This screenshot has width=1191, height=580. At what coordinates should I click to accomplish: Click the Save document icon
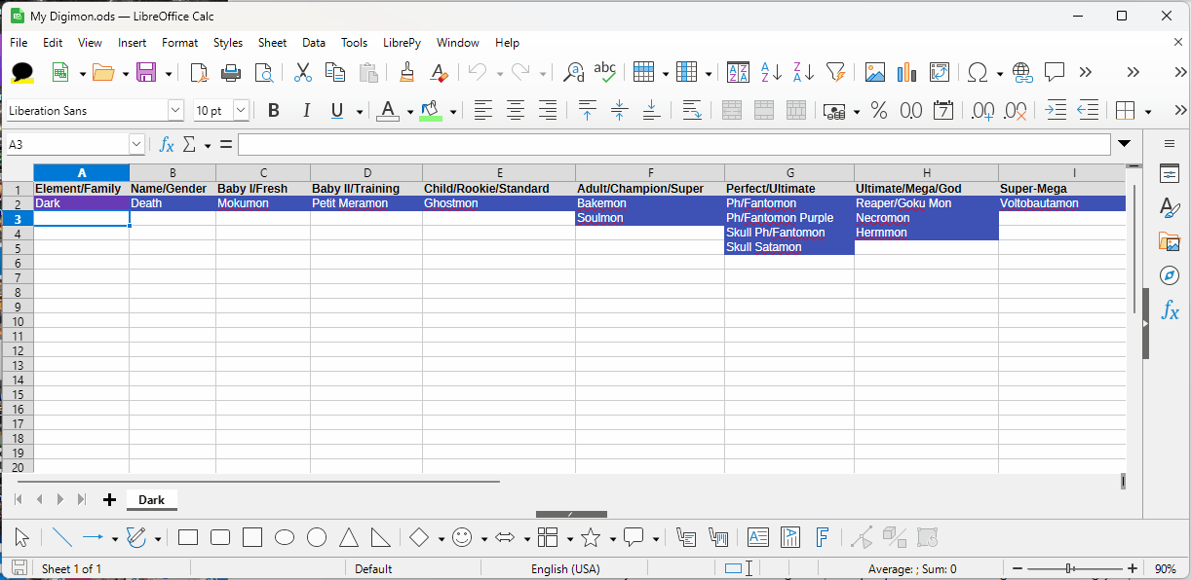tap(146, 72)
